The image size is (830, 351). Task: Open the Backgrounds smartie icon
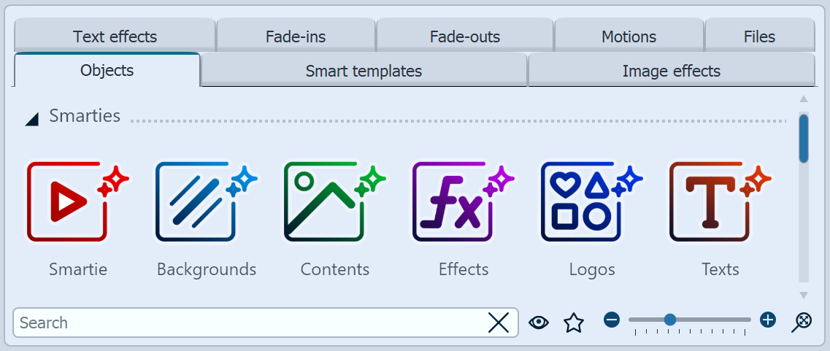tap(205, 202)
